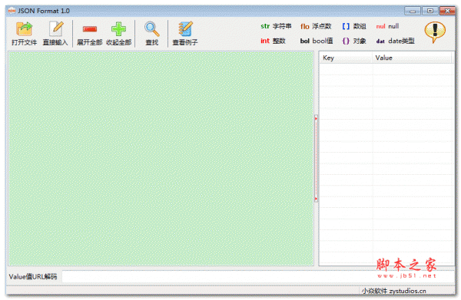Click the vertical splitter handle between panels
Screen dimensions: 461x300
point(316,159)
